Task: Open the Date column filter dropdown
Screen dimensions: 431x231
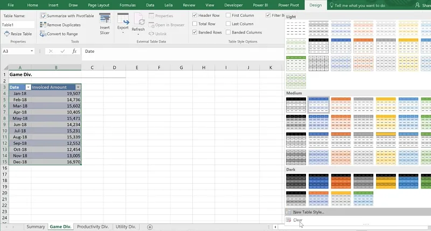Action: pyautogui.click(x=26, y=87)
